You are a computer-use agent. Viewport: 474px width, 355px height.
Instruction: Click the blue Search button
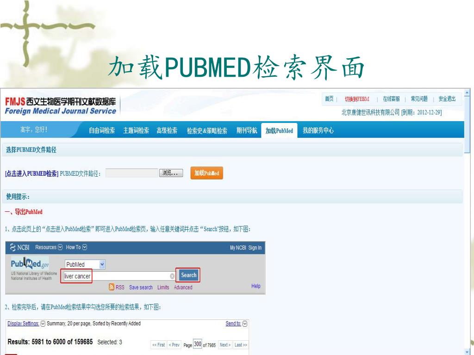tap(189, 275)
